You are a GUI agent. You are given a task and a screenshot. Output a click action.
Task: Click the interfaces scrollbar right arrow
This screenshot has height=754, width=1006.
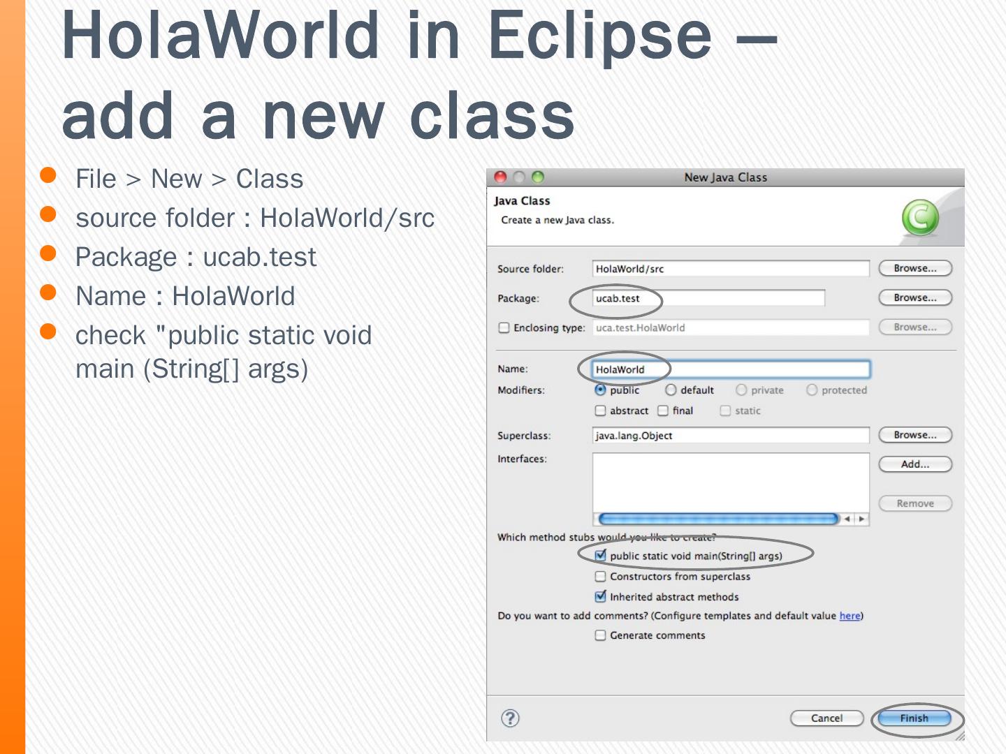[862, 519]
